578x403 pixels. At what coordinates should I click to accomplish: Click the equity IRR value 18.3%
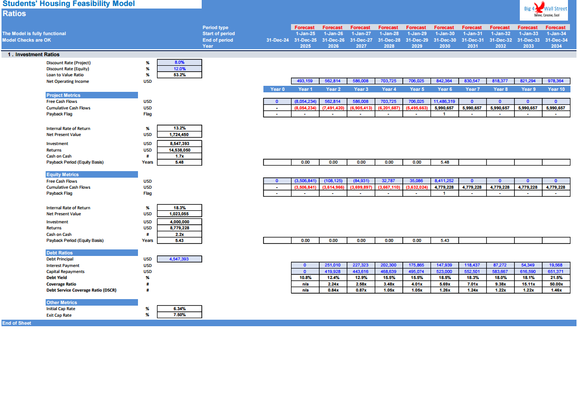180,208
